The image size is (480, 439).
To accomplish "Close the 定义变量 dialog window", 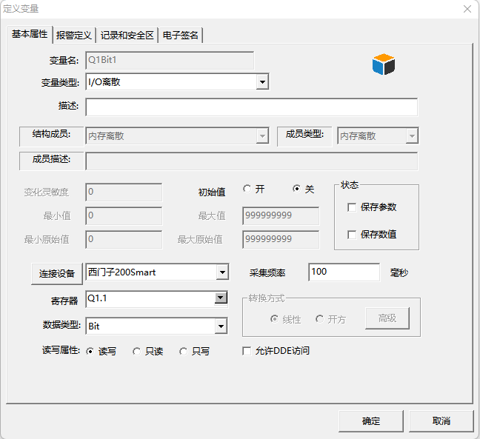I will click(x=467, y=9).
